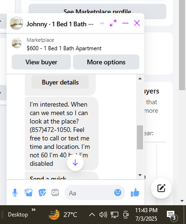
Task: Open the GIF picker
Action: (55, 193)
